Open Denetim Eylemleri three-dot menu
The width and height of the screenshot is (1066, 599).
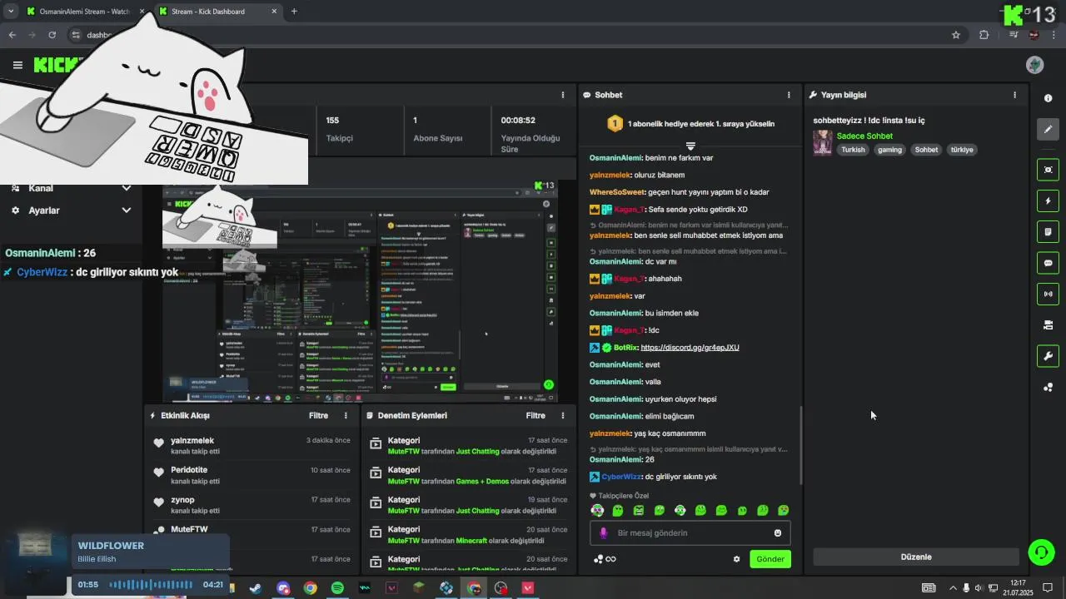tap(563, 415)
